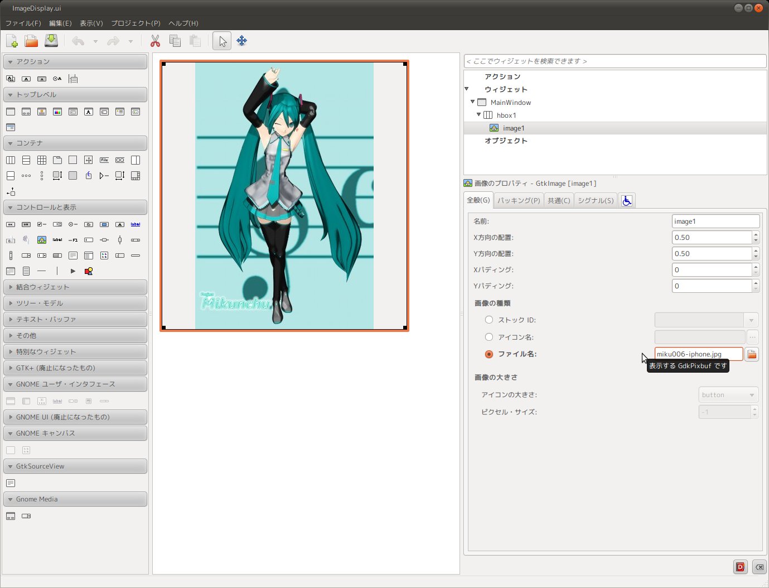Click the ファイル名 field with miku006-iphone.jpg
This screenshot has height=588, width=769.
[x=699, y=354]
